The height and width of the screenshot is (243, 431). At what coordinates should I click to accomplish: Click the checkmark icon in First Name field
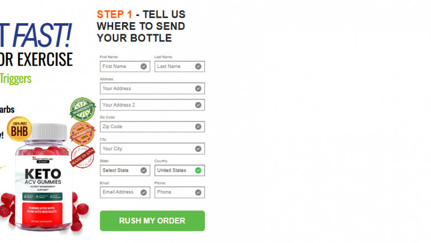click(x=144, y=66)
